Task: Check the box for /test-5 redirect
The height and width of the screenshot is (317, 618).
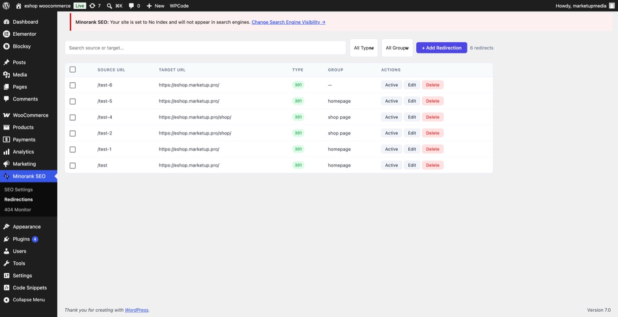Action: point(73,101)
